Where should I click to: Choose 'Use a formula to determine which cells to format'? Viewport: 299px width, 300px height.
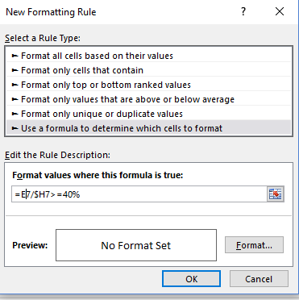(x=148, y=128)
